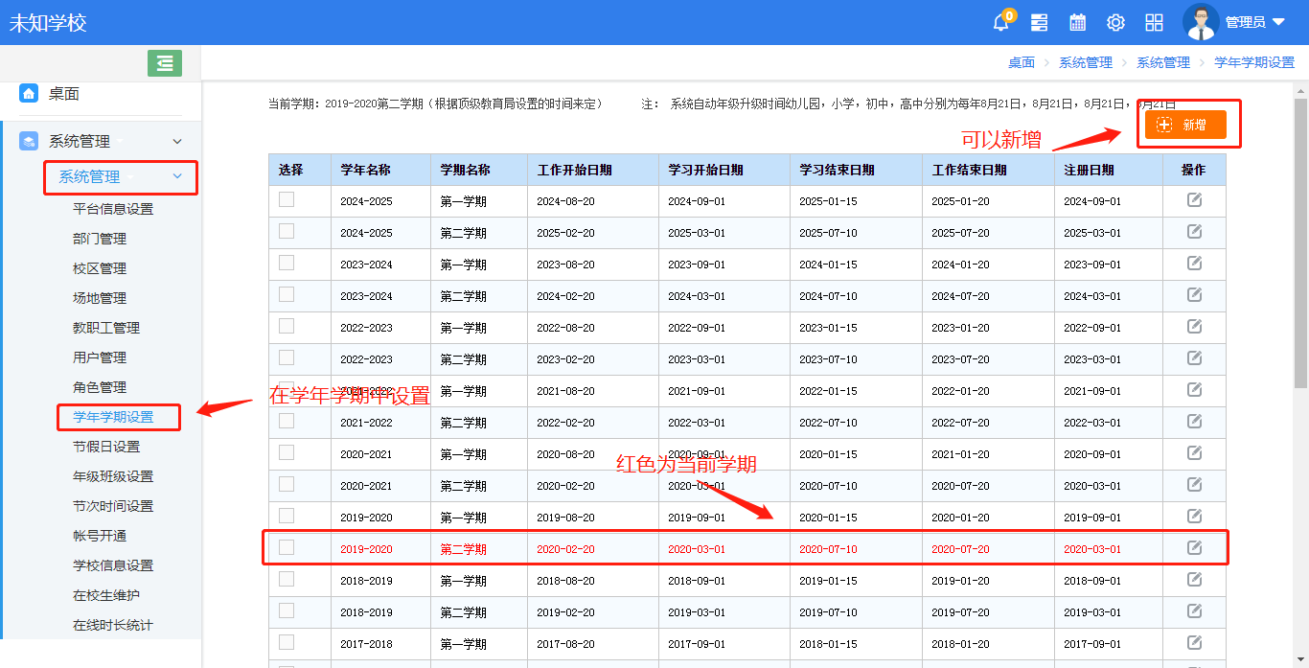
Task: Collapse sidebar with green menu toggle icon
Action: pyautogui.click(x=165, y=63)
